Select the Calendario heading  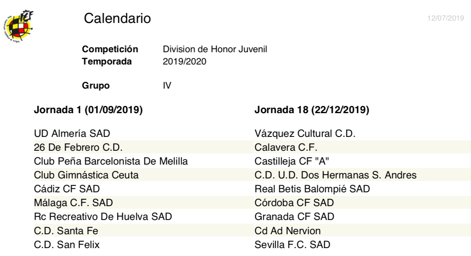117,18
